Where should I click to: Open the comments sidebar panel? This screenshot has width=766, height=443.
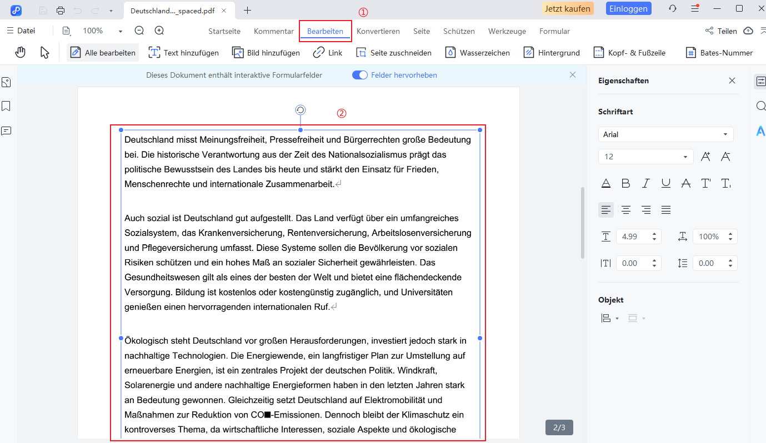pos(7,131)
